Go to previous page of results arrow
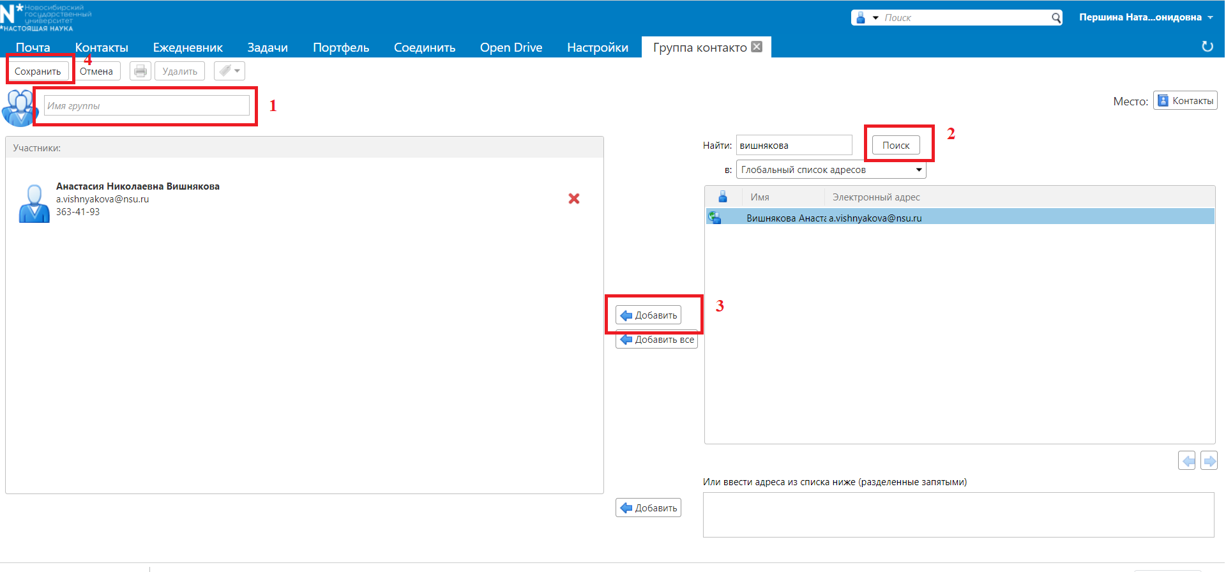 tap(1186, 460)
